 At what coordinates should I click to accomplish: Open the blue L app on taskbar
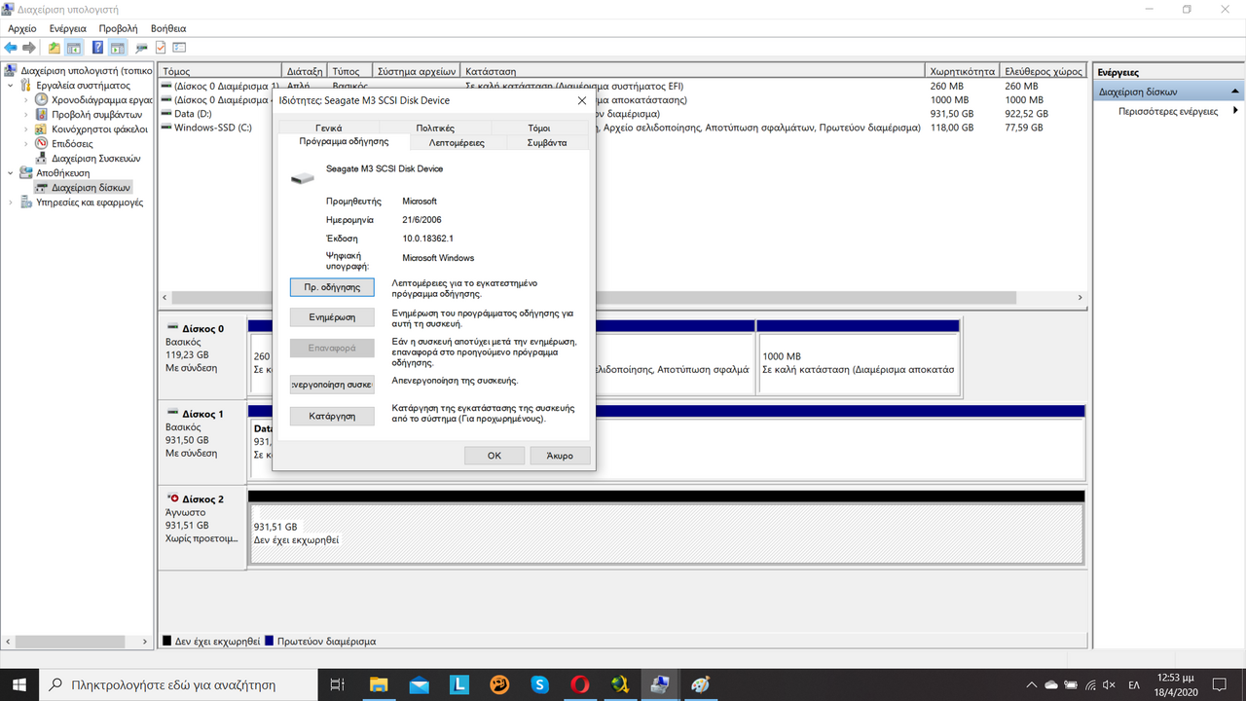[458, 684]
